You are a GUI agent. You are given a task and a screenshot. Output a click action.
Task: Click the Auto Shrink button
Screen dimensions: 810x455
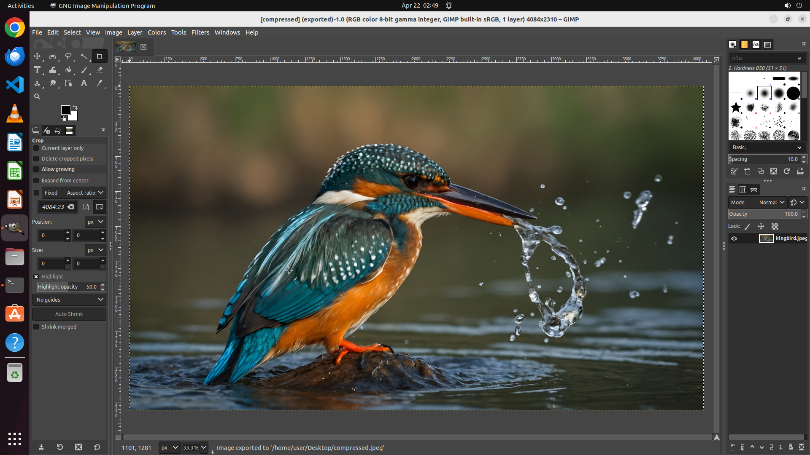tap(69, 314)
